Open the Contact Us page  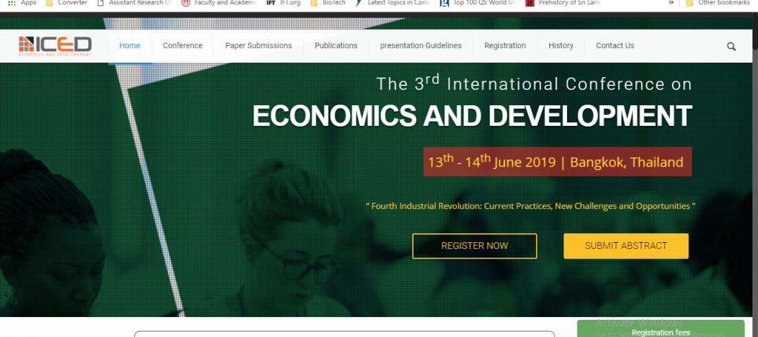pyautogui.click(x=615, y=45)
